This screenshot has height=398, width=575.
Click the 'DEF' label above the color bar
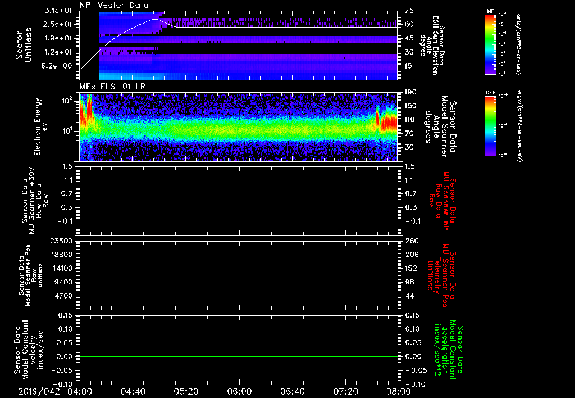491,93
